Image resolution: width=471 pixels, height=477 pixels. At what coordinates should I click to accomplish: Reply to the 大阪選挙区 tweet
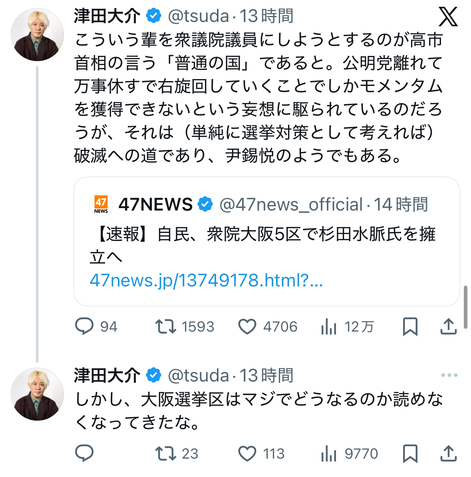(x=84, y=453)
